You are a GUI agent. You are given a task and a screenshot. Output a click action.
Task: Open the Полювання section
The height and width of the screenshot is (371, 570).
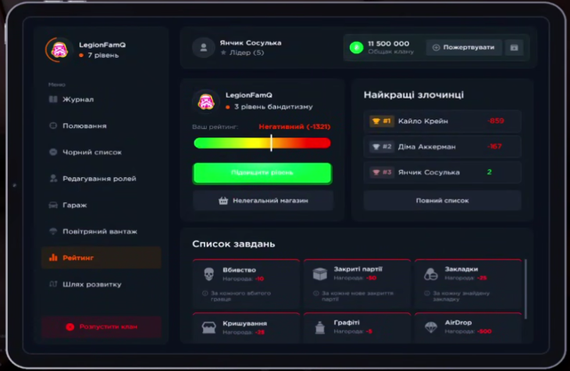[101, 126]
